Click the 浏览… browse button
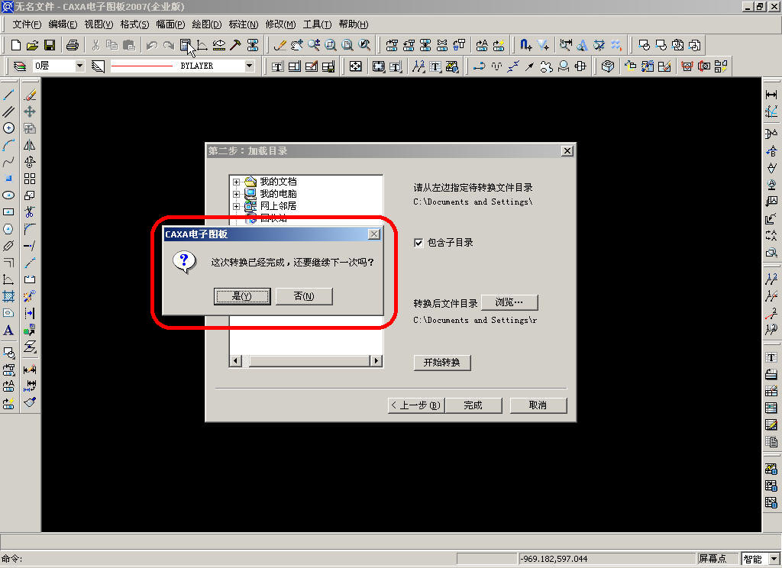 509,302
